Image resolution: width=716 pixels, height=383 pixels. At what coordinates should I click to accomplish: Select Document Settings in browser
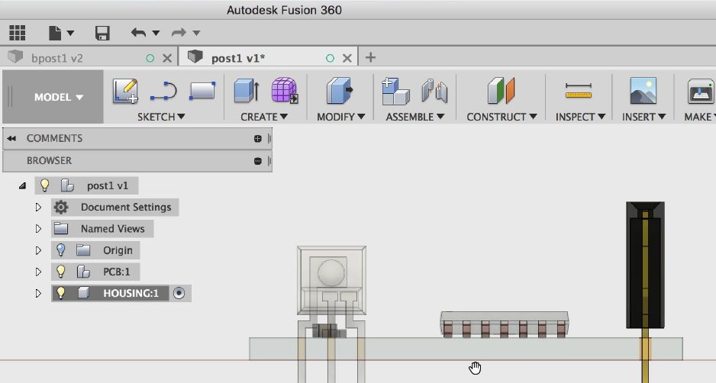(126, 208)
